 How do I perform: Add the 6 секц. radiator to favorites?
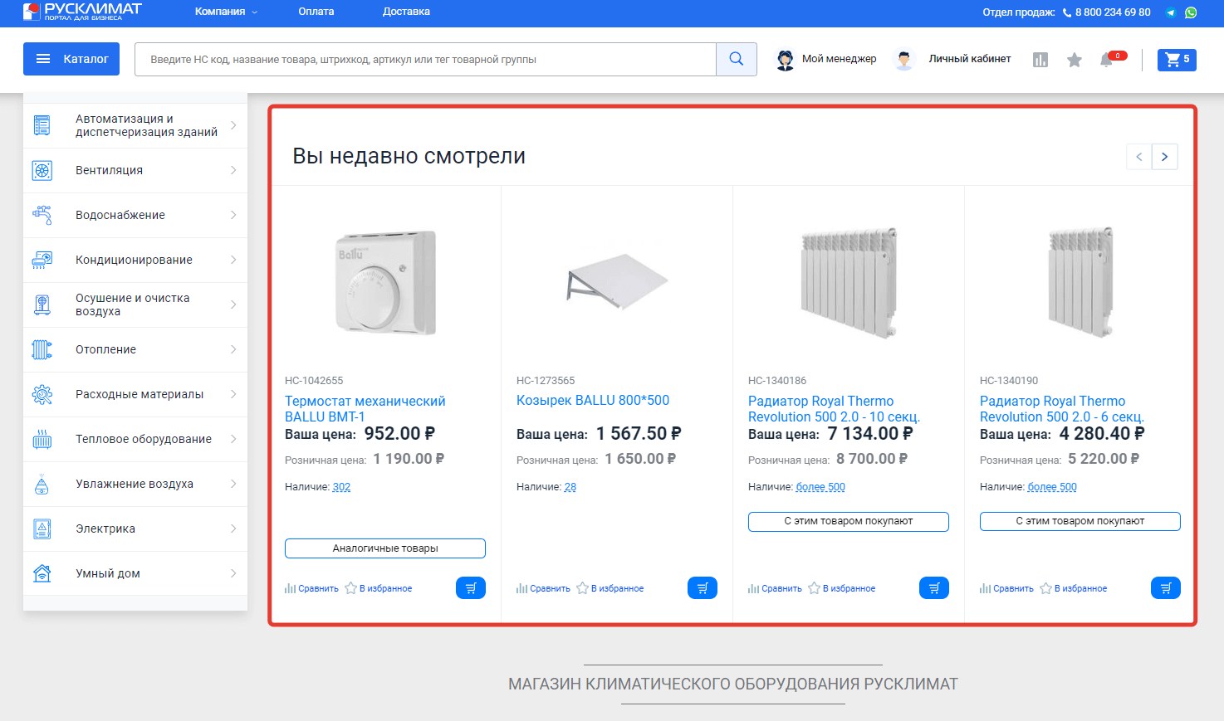pos(1074,588)
